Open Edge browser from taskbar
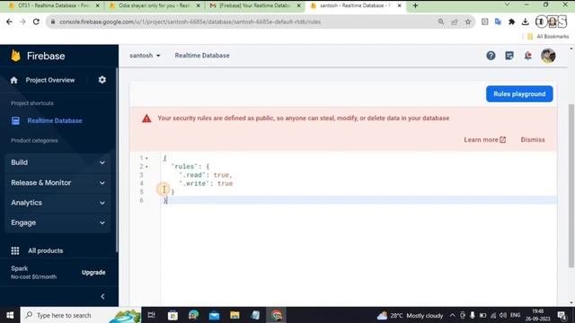 coord(194,315)
